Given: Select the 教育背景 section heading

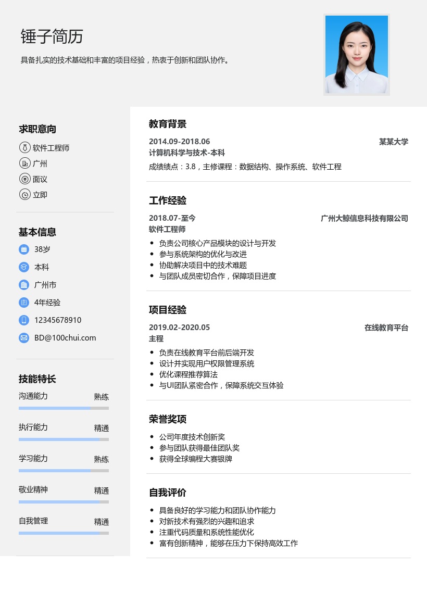Looking at the screenshot, I should pos(168,124).
